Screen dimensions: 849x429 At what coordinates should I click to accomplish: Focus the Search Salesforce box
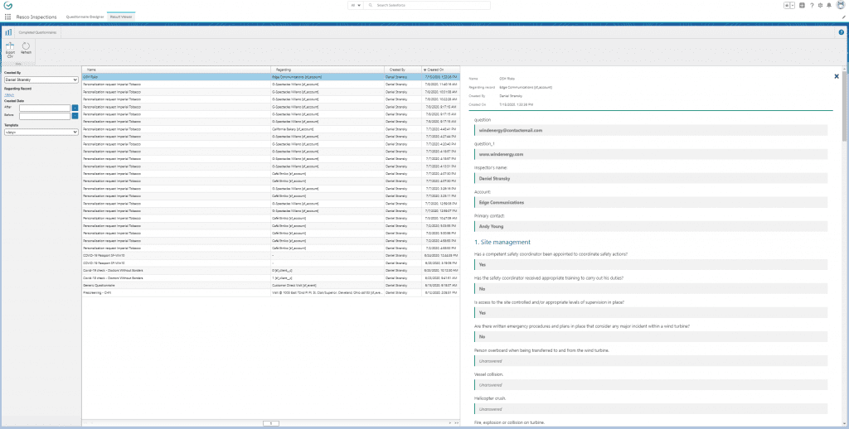coord(428,6)
